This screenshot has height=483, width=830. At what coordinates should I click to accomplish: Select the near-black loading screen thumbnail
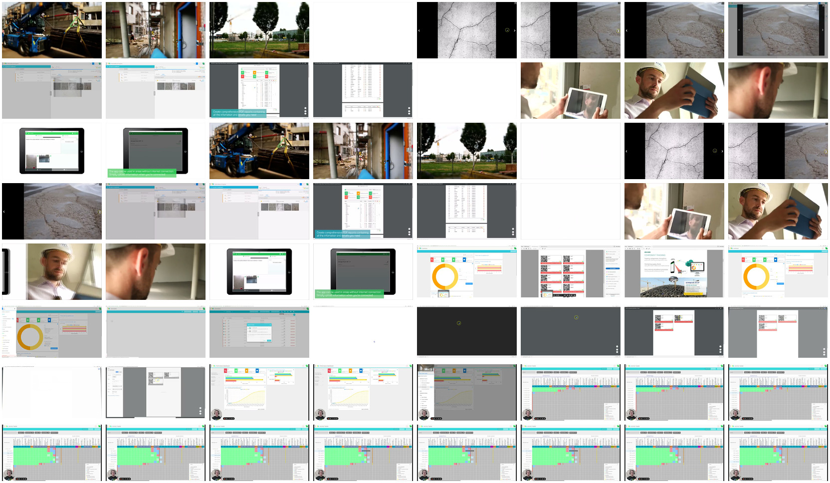tap(467, 332)
